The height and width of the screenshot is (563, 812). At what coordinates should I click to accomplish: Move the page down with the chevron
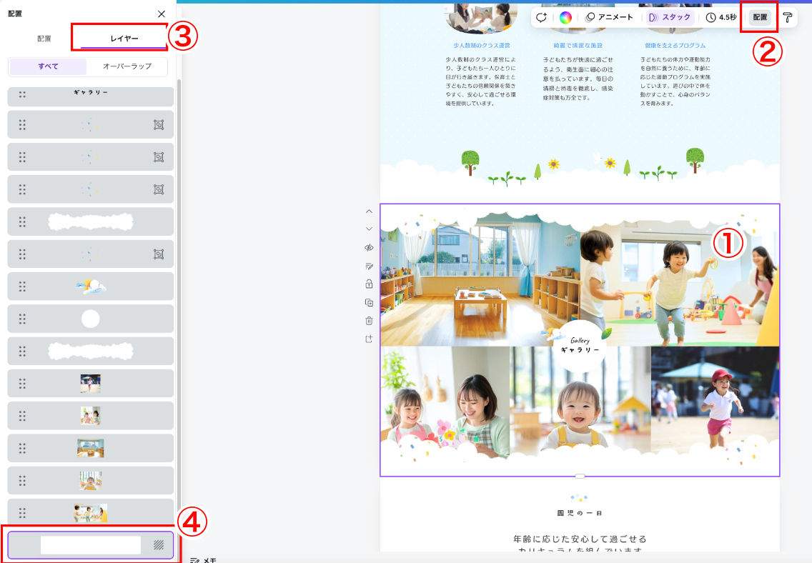click(x=369, y=229)
